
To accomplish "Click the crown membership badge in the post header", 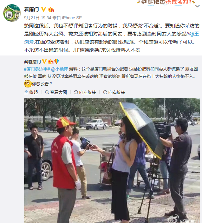I will [51, 9].
